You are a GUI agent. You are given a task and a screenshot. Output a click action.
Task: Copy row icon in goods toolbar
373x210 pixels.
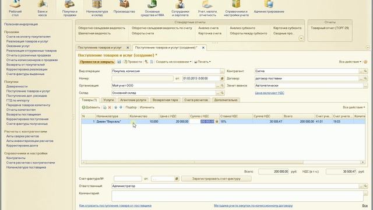(x=105, y=107)
